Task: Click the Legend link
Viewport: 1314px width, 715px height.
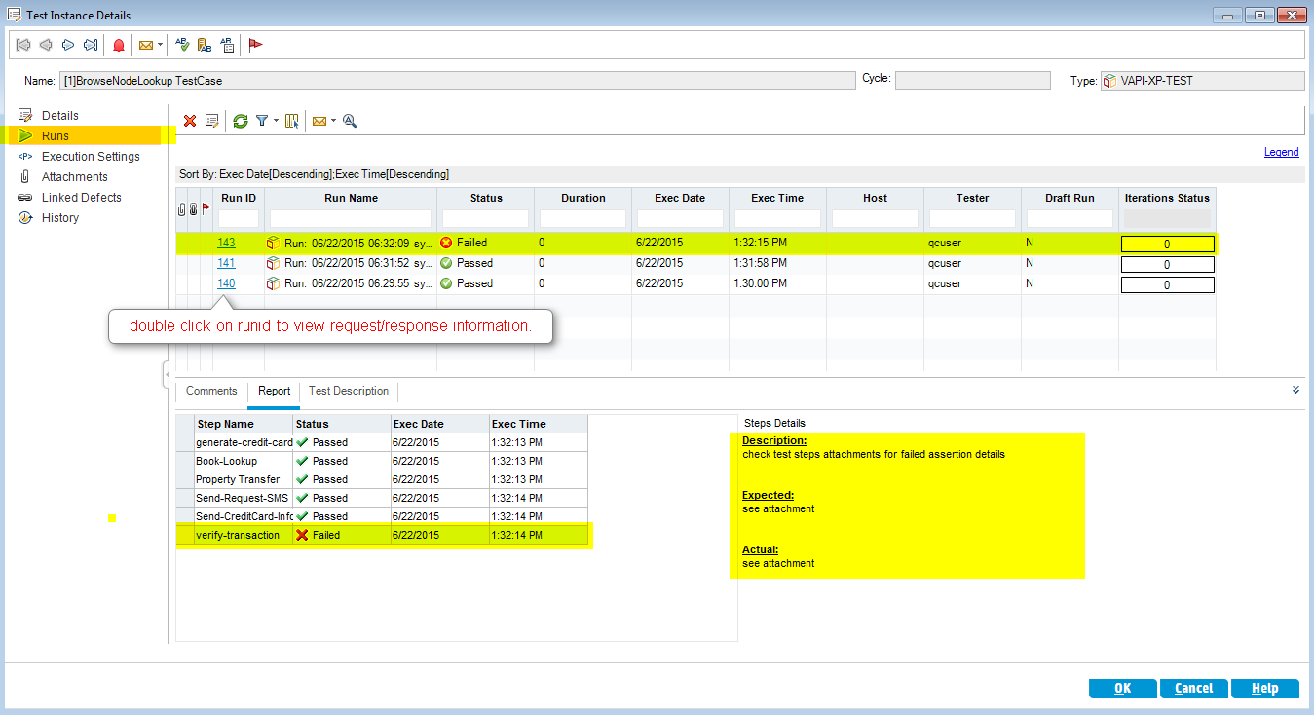Action: [x=1281, y=152]
